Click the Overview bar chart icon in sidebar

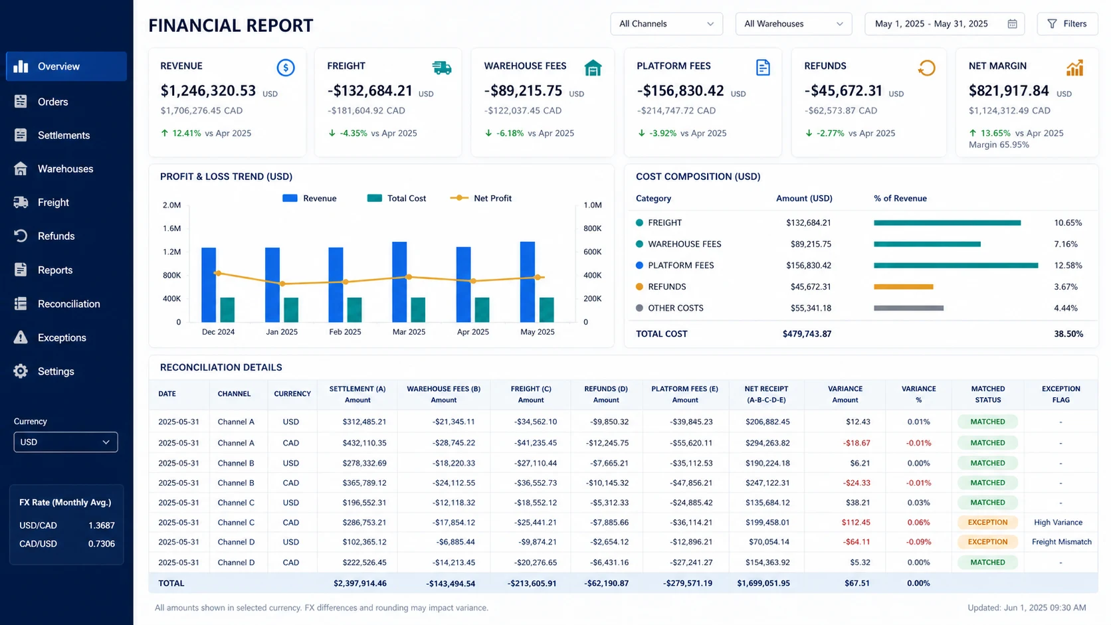click(x=21, y=66)
